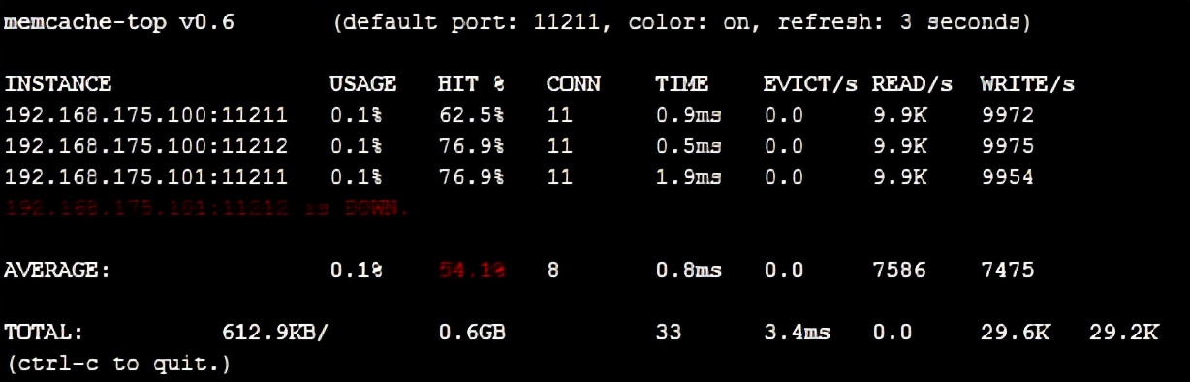Click the red average hit percentage
This screenshot has height=382, width=1190.
point(471,271)
